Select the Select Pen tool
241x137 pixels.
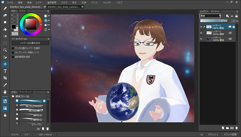coord(5,57)
